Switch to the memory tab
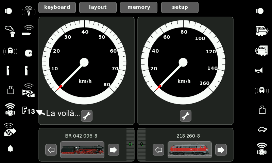 click(x=139, y=7)
